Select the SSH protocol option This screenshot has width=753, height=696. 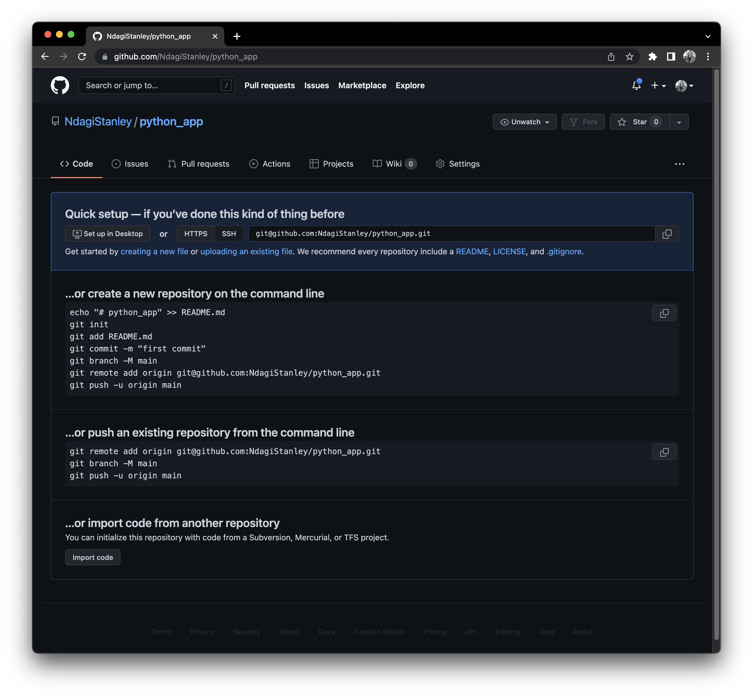[229, 234]
